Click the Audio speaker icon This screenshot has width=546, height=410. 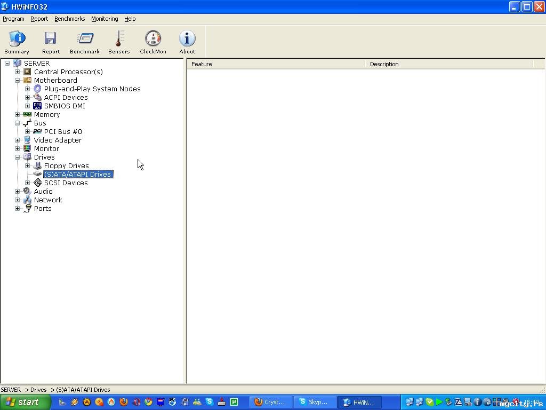point(27,192)
